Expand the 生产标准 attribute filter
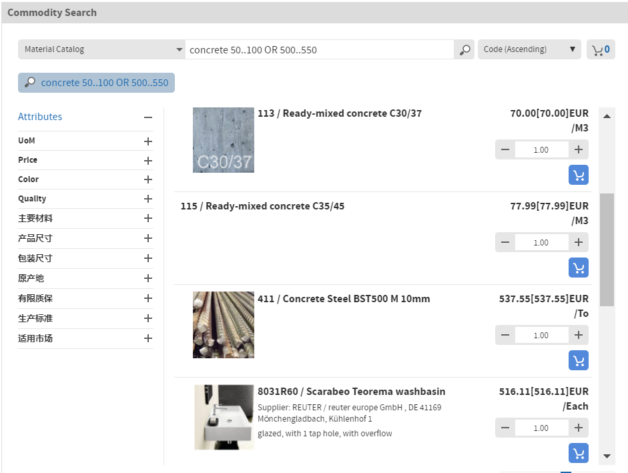628x473 pixels. 147,318
